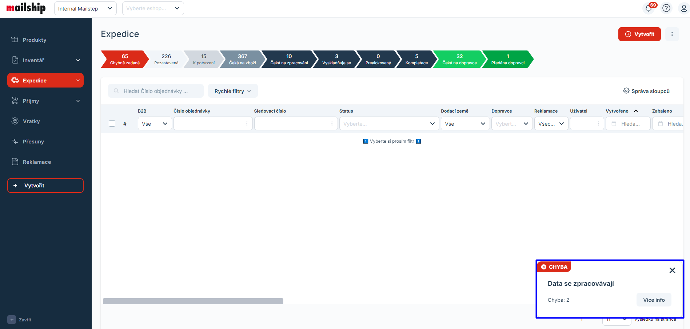Expand the Rychlé filtry dropdown

[x=233, y=91]
